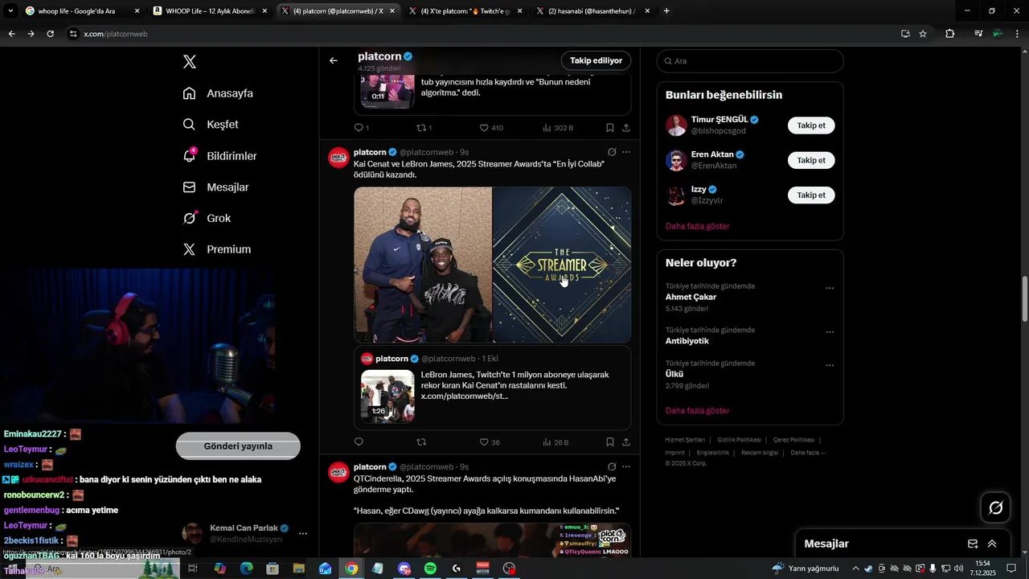Screen dimensions: 1029x579
Task: Focus the Ara search field
Action: [x=750, y=61]
